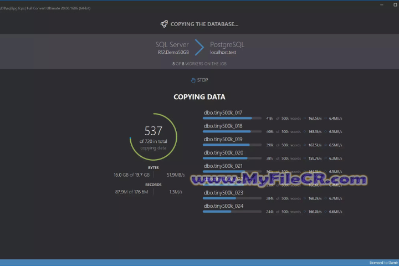Image resolution: width=399 pixels, height=266 pixels.
Task: Click the 6.6MB/s rate for tiny500k_024
Action: tap(336, 212)
